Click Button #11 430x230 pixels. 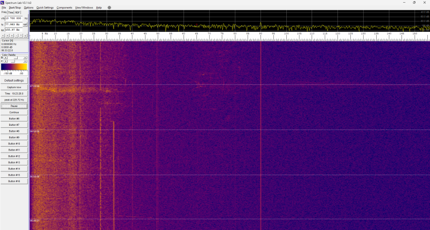tap(14, 150)
